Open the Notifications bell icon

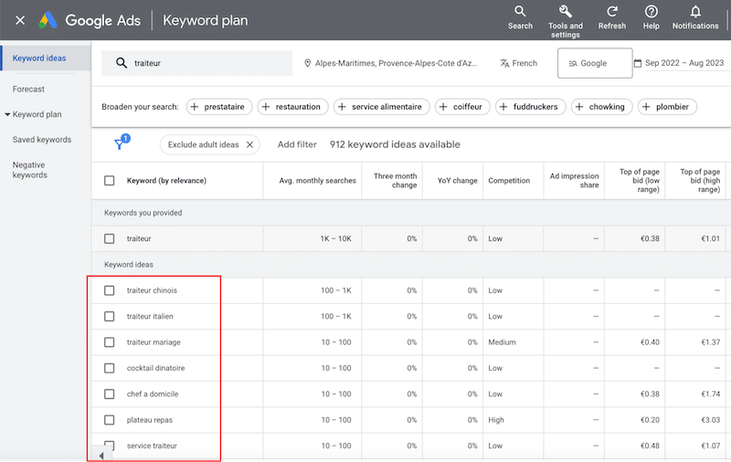coord(695,12)
